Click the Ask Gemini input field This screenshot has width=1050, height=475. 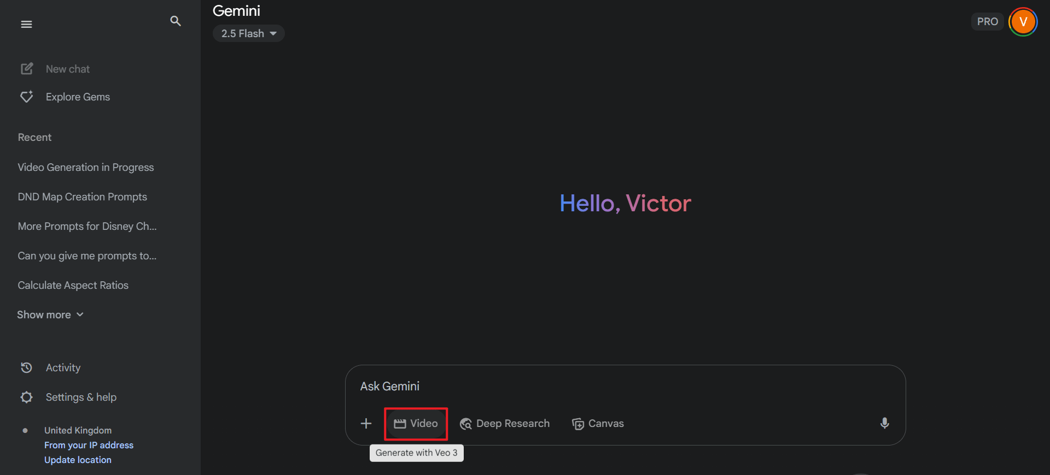625,386
